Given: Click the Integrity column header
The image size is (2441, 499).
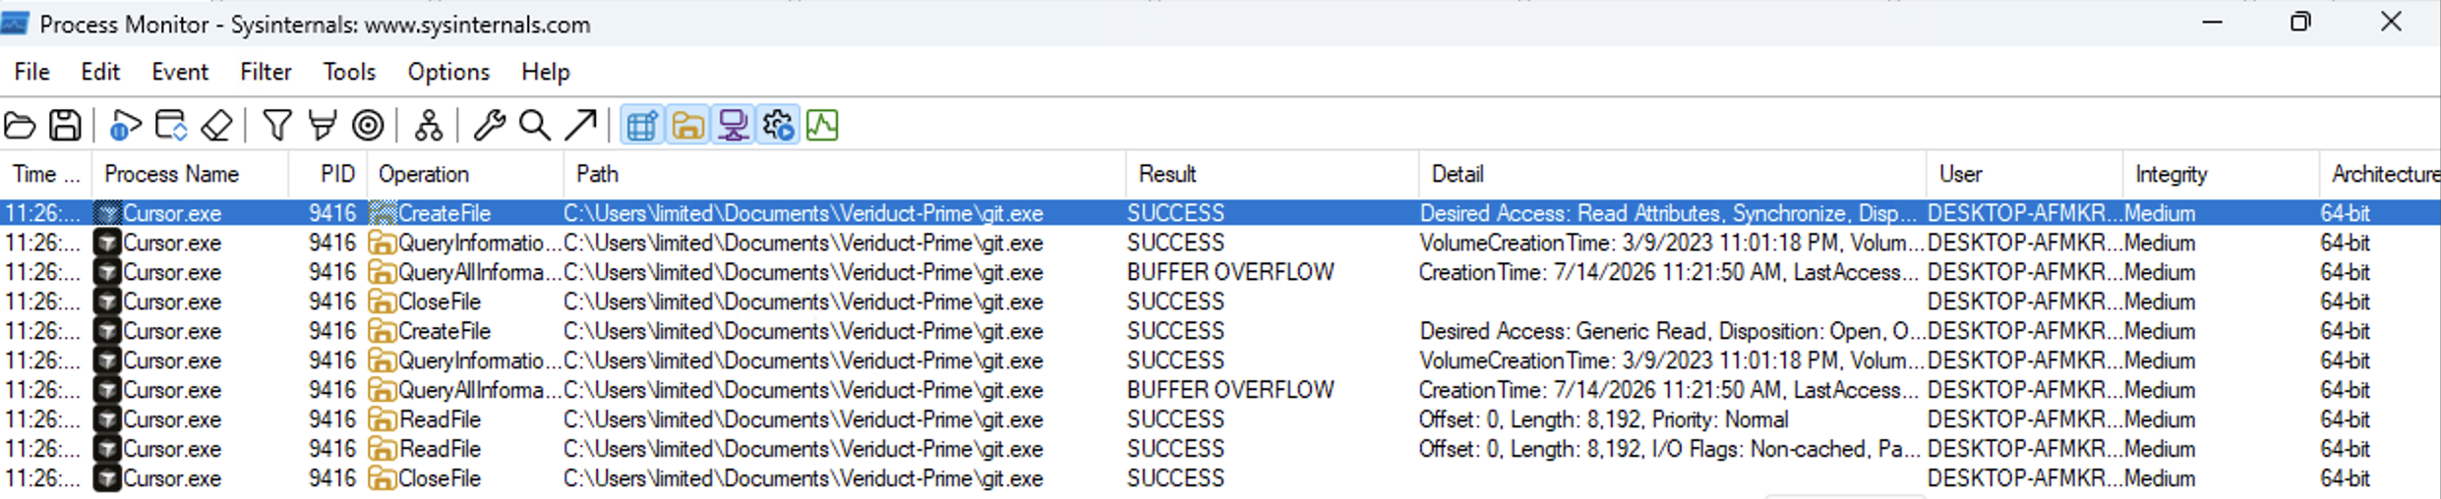Looking at the screenshot, I should point(2222,175).
